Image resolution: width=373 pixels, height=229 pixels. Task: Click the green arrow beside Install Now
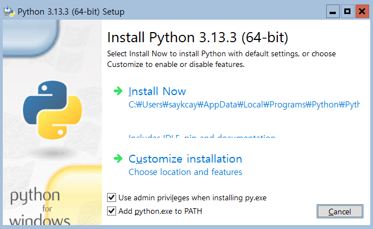(118, 91)
